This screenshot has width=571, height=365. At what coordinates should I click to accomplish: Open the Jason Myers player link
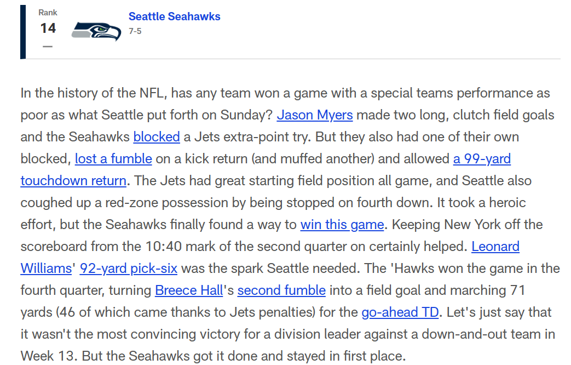tap(315, 115)
